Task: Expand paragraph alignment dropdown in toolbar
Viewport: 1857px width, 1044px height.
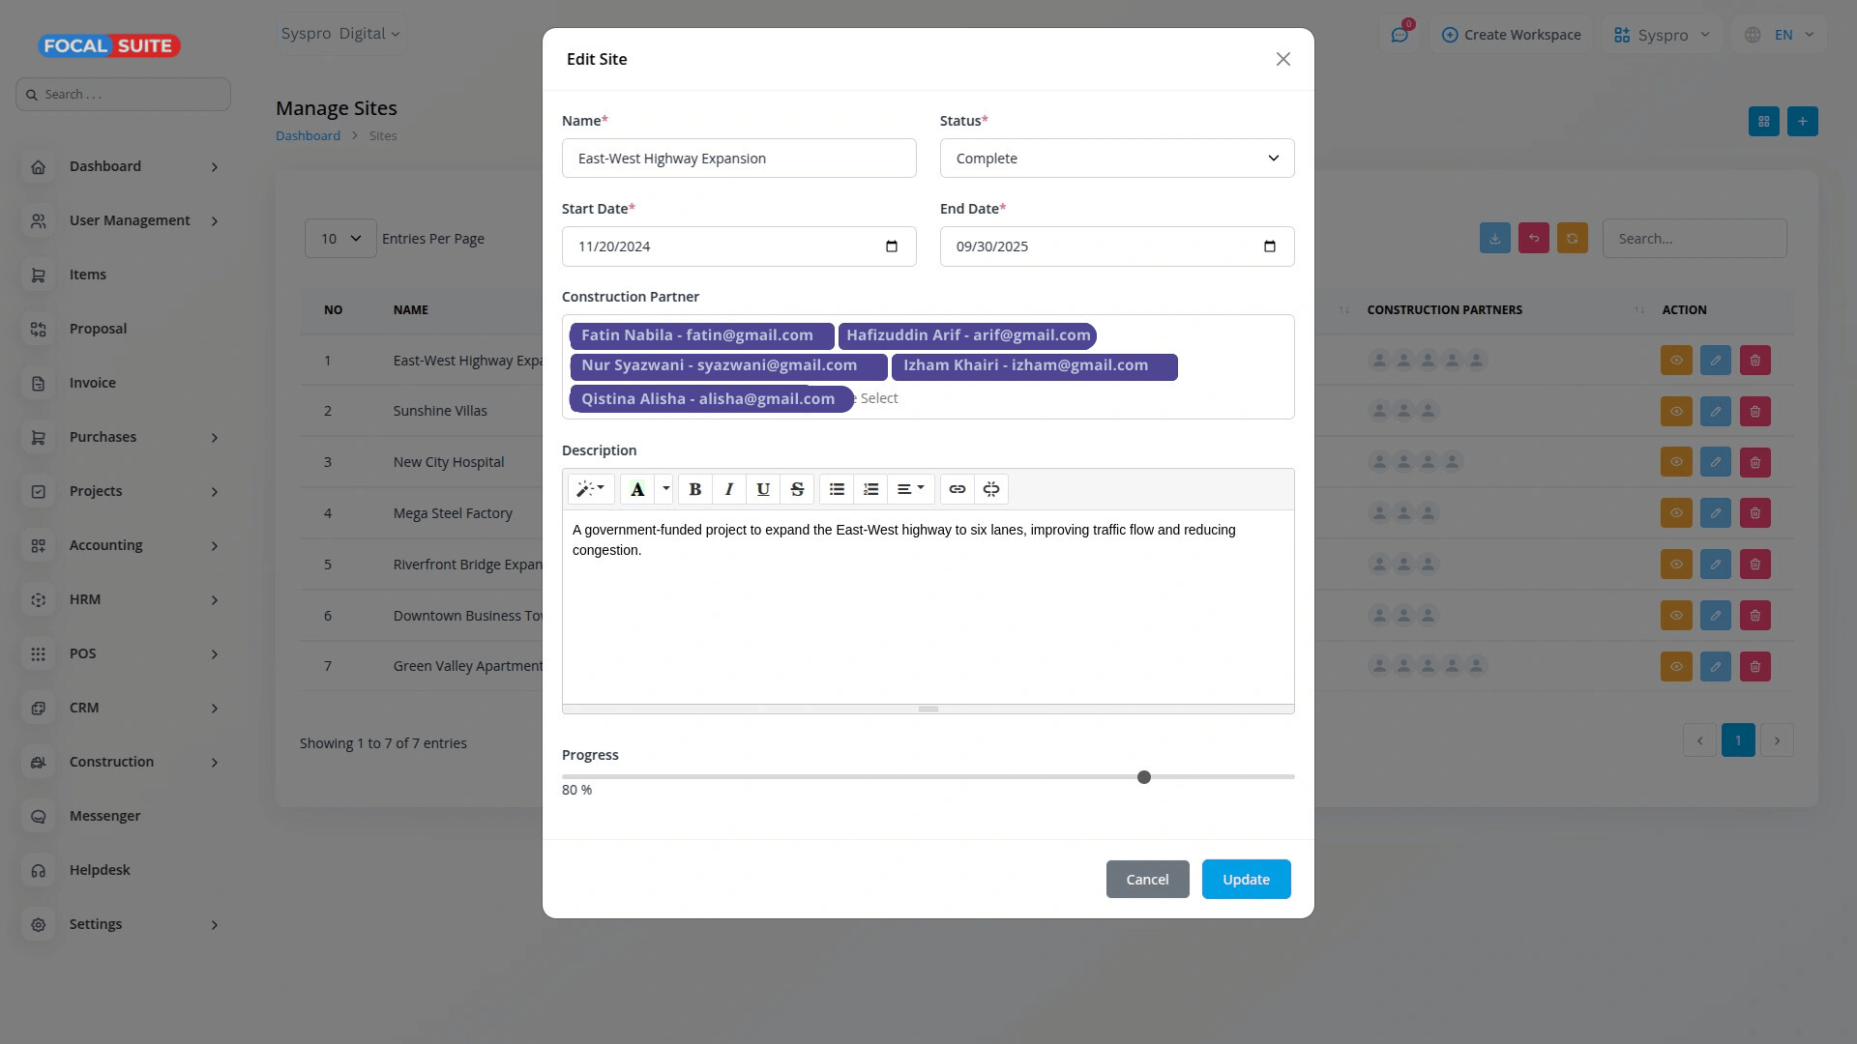Action: coord(910,489)
